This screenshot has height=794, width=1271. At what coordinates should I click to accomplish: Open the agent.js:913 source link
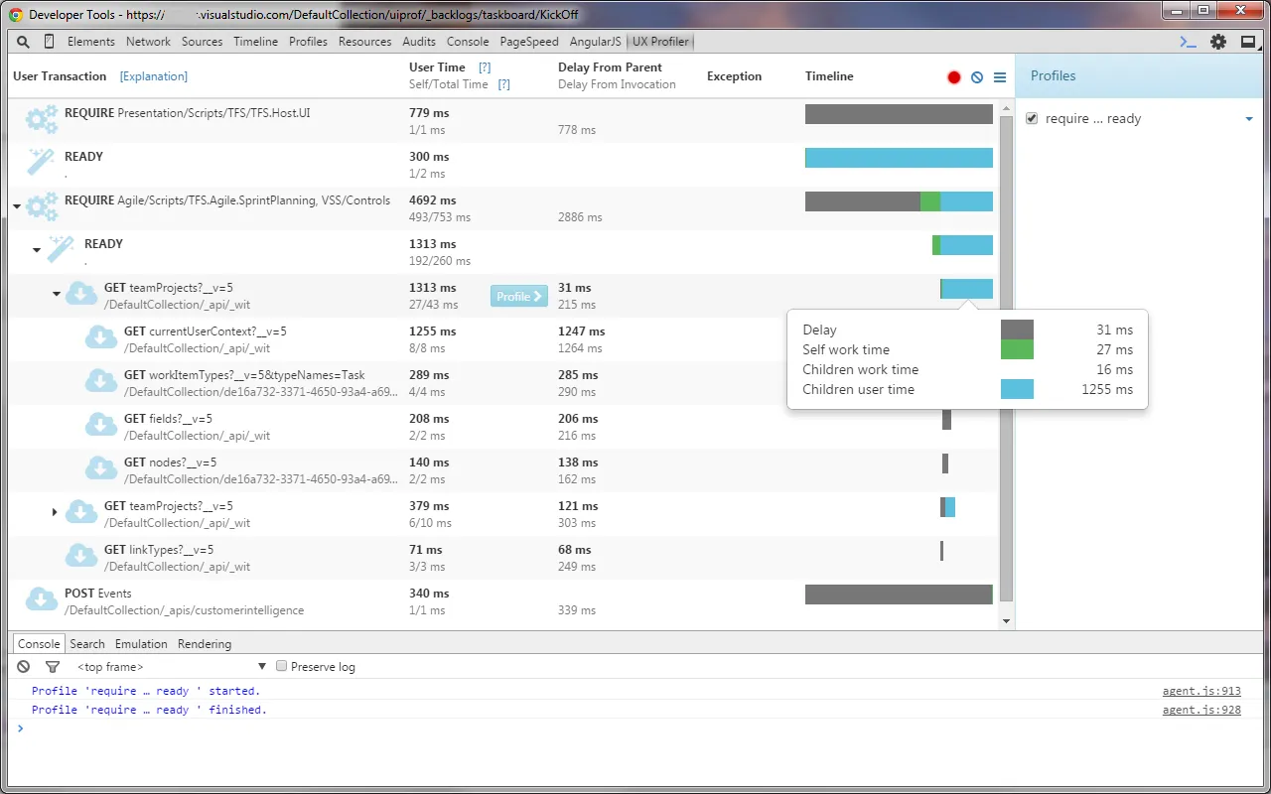(x=1201, y=691)
